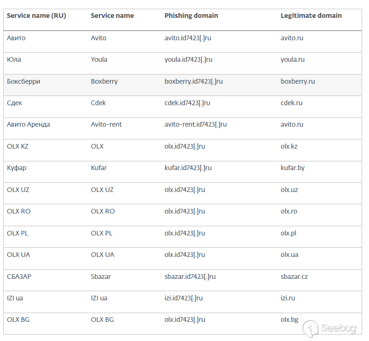The height and width of the screenshot is (341, 369).
Task: Click the "Legitimate domain" column header
Action: (x=311, y=16)
